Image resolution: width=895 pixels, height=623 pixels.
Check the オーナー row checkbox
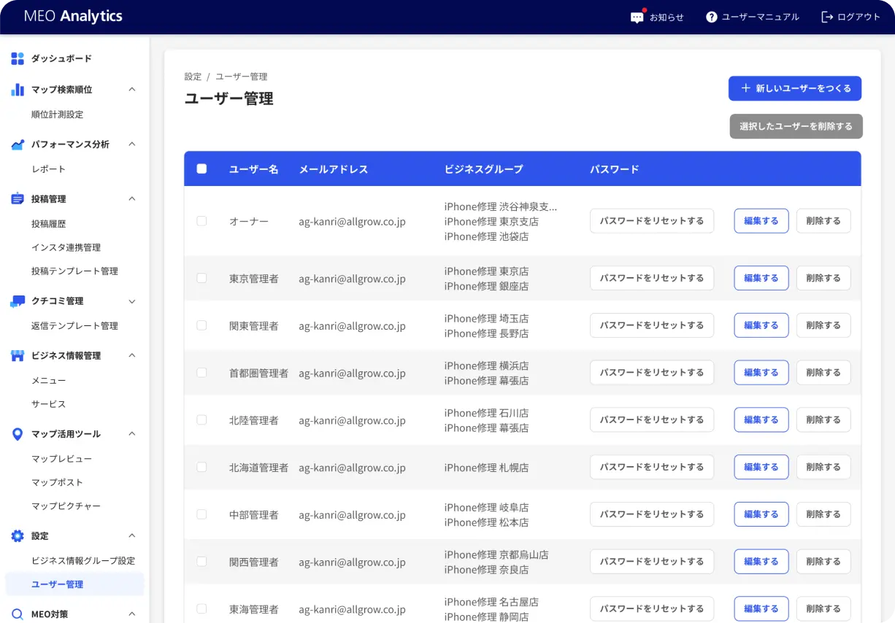[x=201, y=221]
